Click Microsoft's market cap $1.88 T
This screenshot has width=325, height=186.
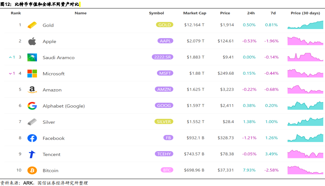[197, 73]
